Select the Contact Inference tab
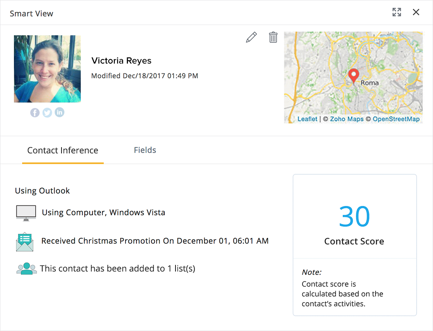433x331 pixels. (63, 151)
